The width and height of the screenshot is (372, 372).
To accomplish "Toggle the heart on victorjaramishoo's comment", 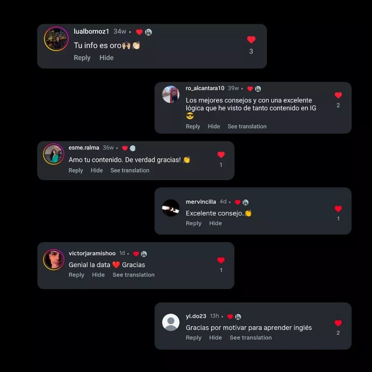I will 221,260.
